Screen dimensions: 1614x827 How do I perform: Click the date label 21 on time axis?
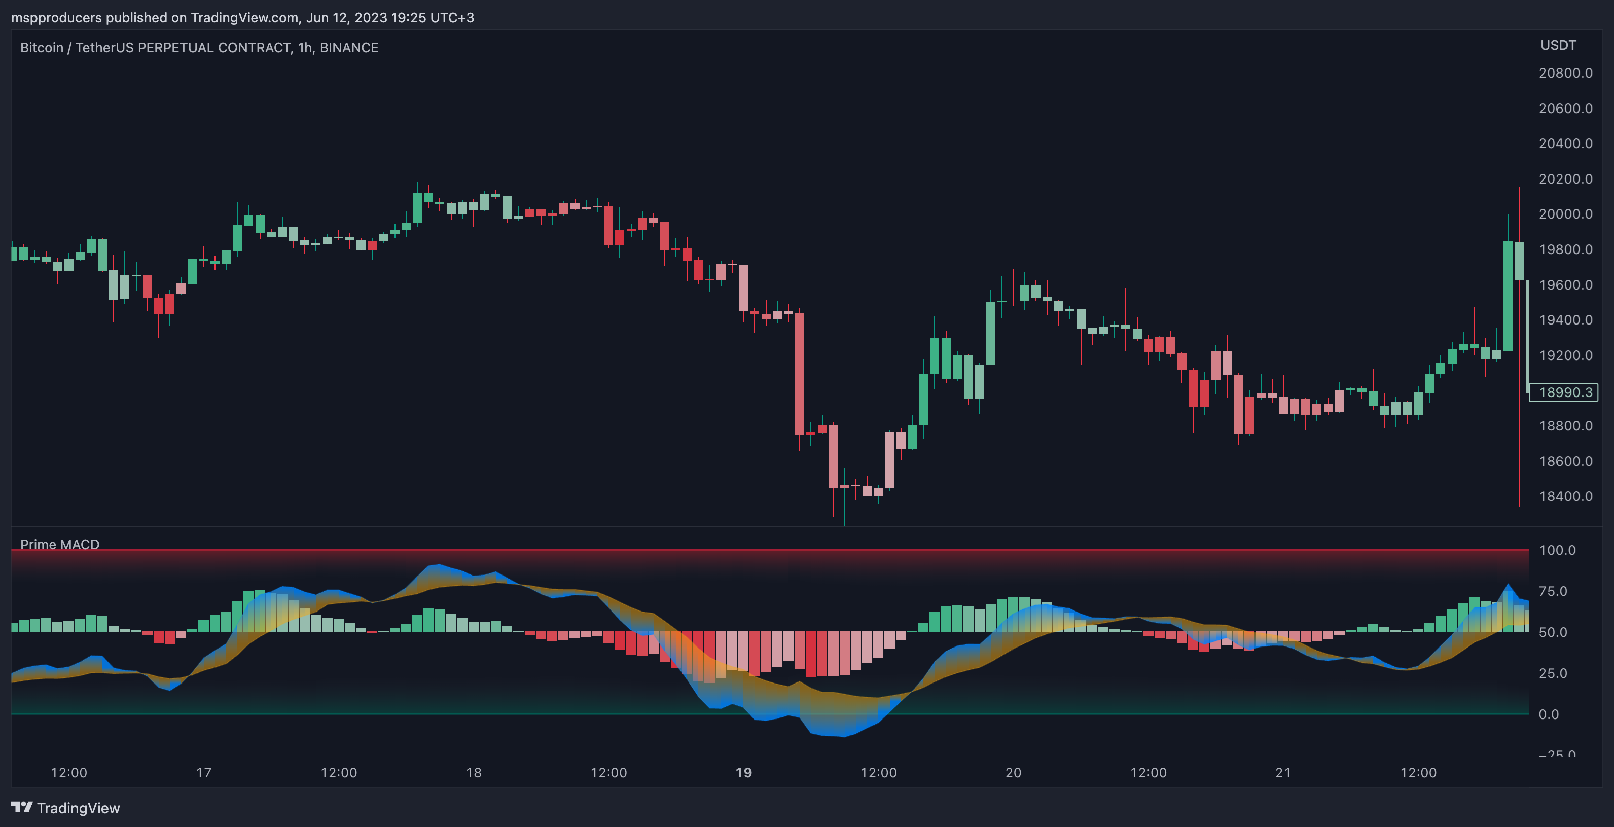tap(1283, 773)
